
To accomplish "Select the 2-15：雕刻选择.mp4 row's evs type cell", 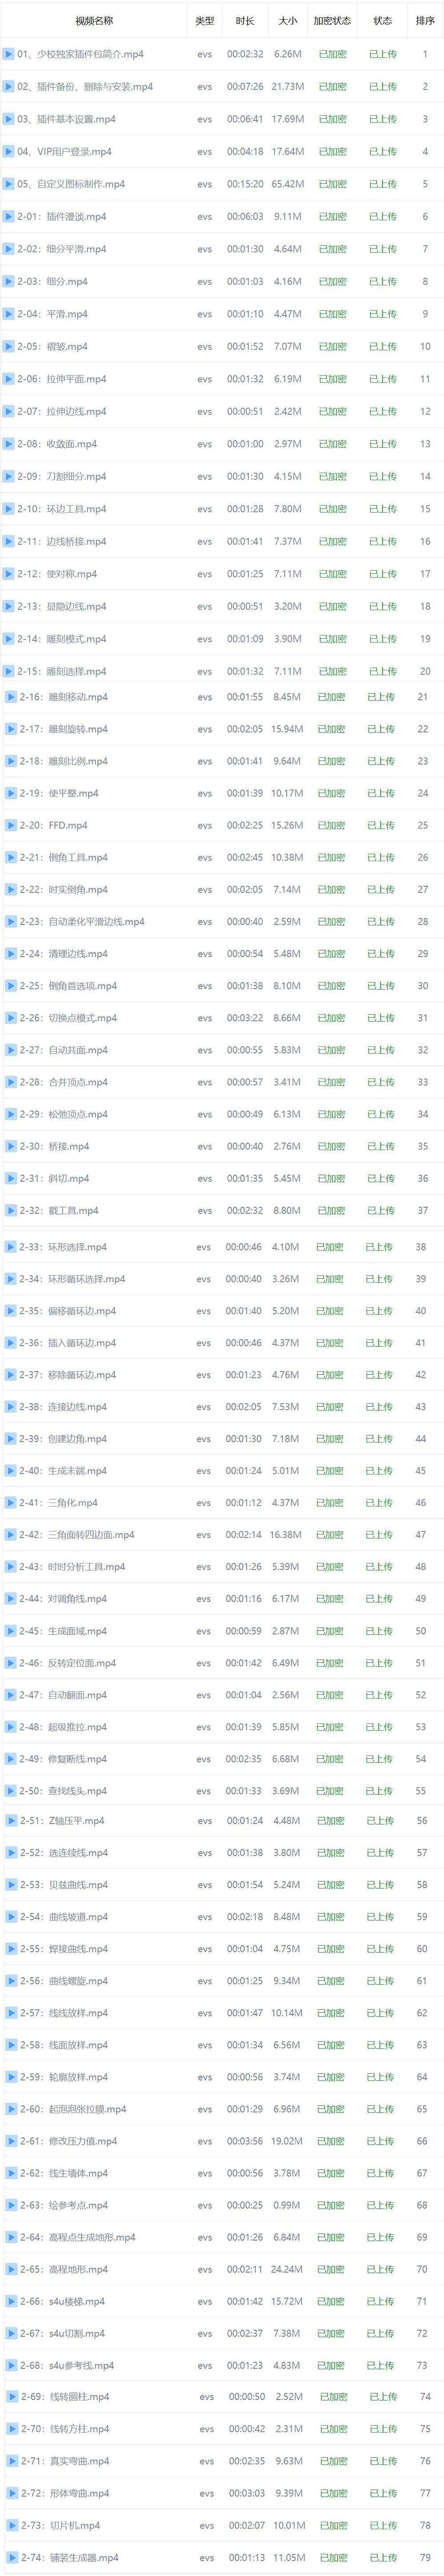I will point(204,672).
